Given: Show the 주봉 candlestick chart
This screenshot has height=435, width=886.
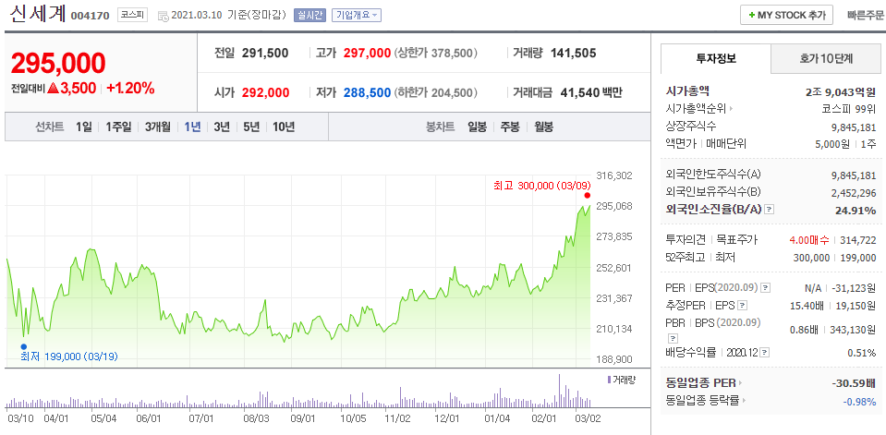Looking at the screenshot, I should pos(510,127).
